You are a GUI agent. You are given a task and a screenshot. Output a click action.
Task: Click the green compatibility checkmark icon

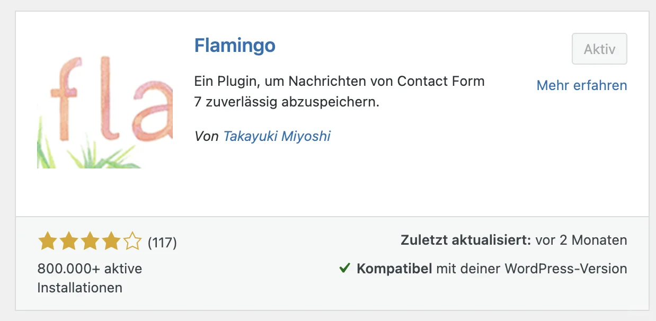344,269
